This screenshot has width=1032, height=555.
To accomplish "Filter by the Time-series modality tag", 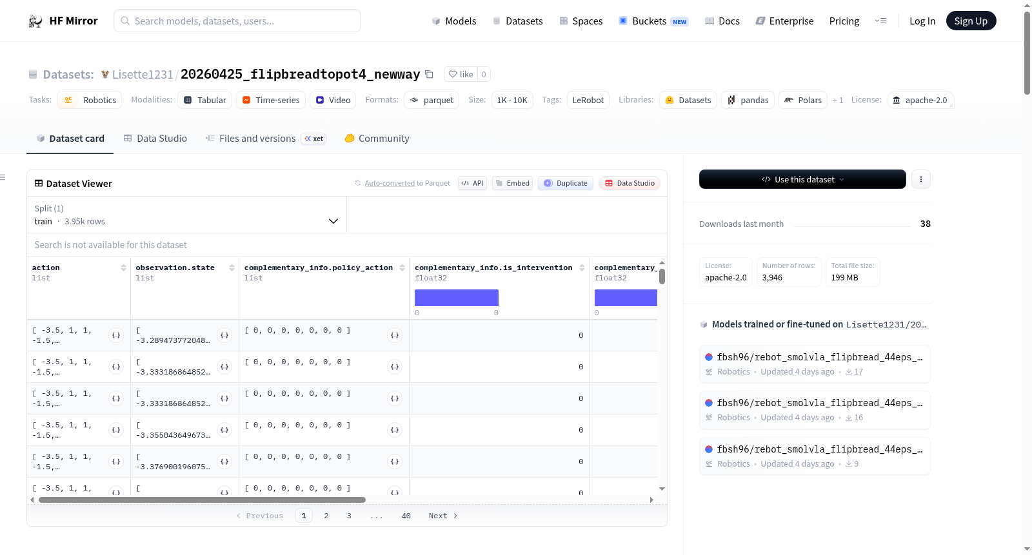I will tap(271, 100).
